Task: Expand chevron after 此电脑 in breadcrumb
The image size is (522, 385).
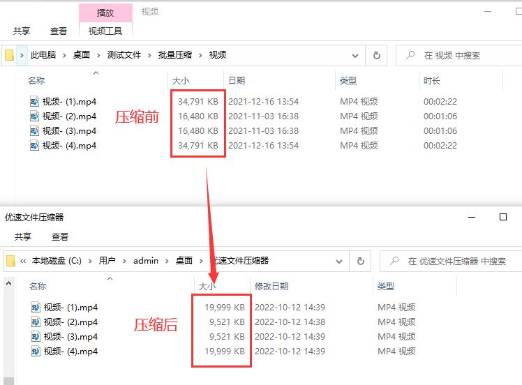Action: 64,55
